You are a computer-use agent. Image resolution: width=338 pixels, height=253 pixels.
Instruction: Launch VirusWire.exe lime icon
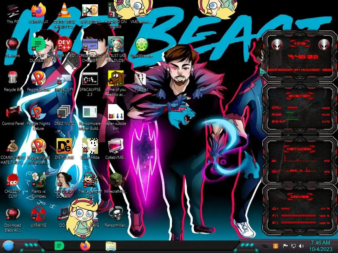141,44
